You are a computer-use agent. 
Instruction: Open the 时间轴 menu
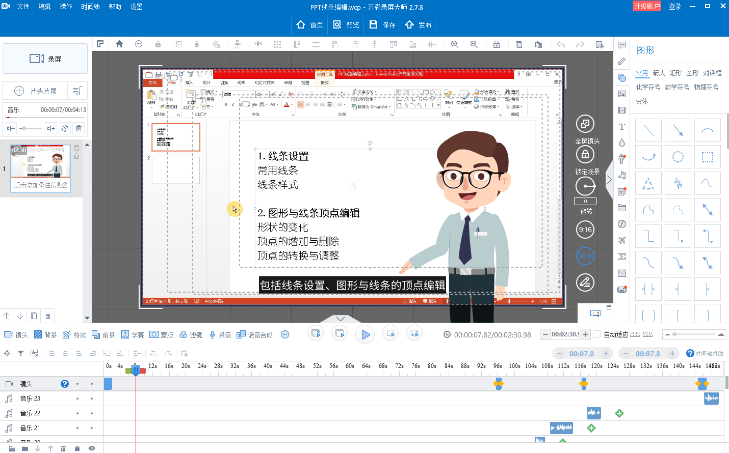click(x=90, y=7)
